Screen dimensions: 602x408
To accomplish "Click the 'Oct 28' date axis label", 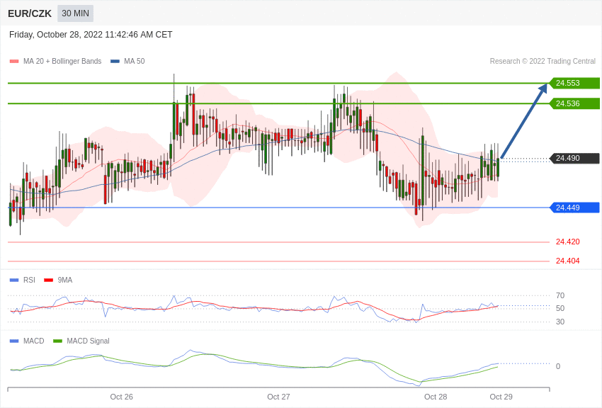I will coord(436,397).
